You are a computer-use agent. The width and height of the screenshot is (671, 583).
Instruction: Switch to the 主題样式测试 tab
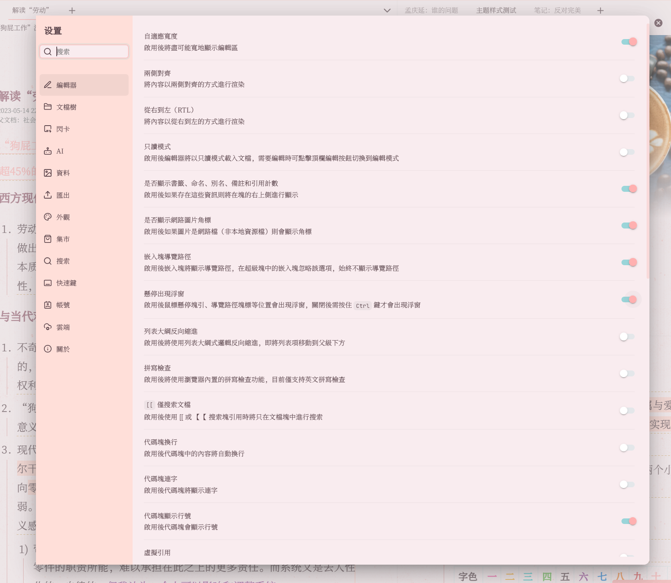coord(496,10)
